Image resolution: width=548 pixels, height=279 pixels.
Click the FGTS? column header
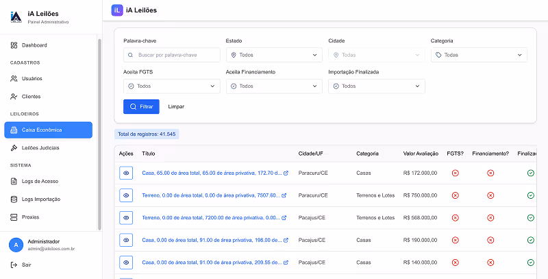pyautogui.click(x=455, y=154)
